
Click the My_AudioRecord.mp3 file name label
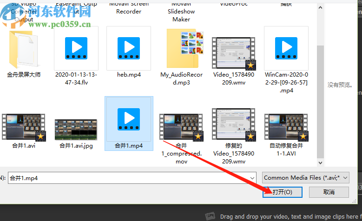(181, 78)
